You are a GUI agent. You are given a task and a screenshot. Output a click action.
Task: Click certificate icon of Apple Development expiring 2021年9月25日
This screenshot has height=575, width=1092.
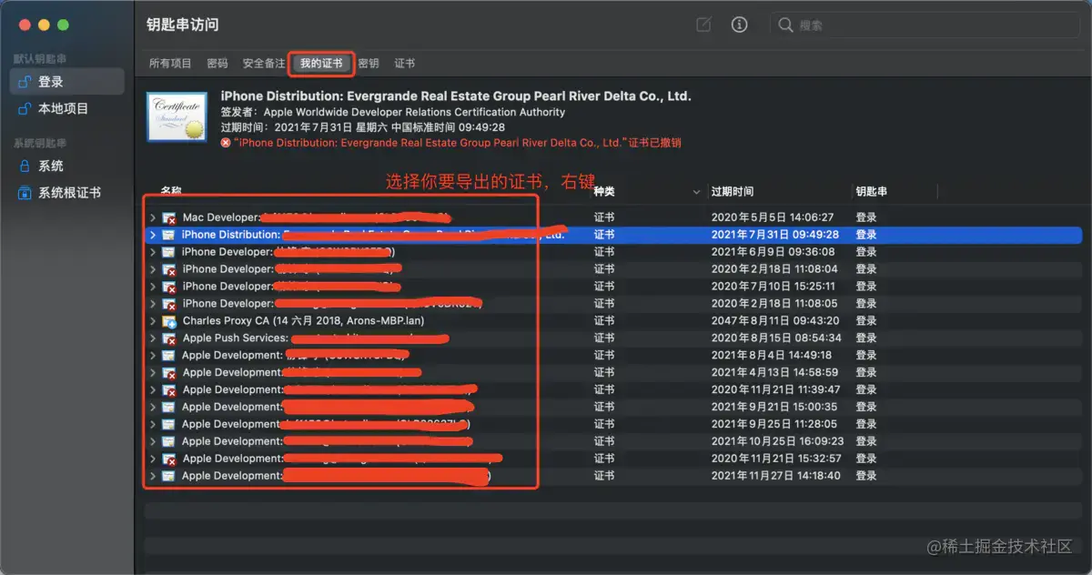168,425
